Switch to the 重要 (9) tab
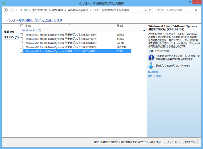Image resolution: width=203 pixels, height=149 pixels. [x=9, y=32]
